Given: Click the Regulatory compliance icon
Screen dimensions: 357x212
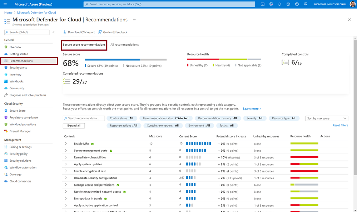Looking at the screenshot, I should pos(6,117).
